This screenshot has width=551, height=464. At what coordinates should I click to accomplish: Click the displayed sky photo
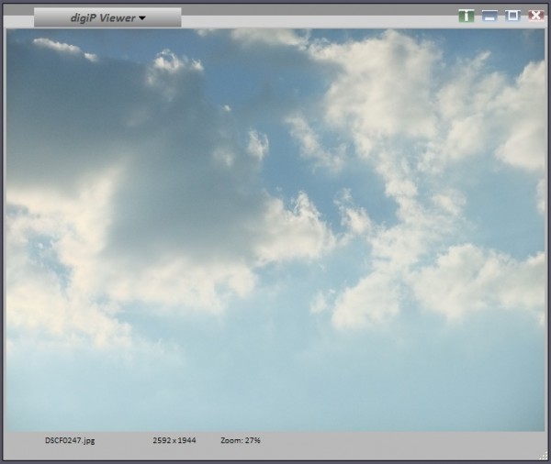pyautogui.click(x=275, y=230)
